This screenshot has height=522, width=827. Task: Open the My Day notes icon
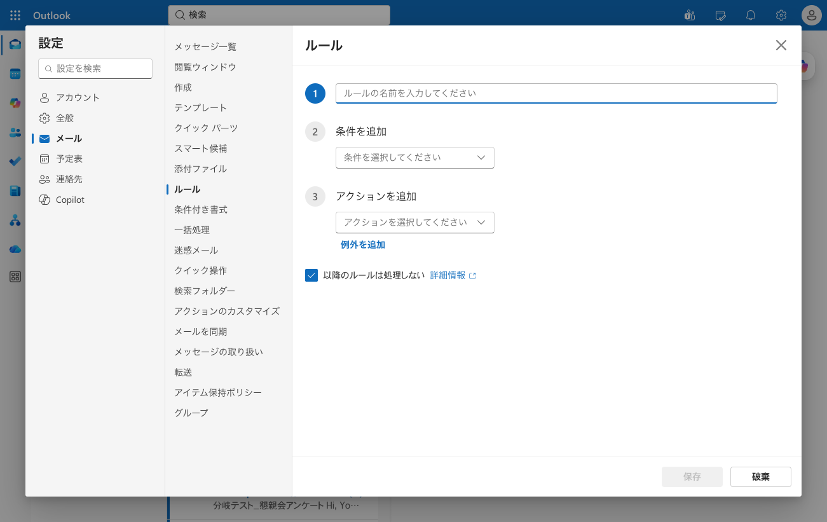(720, 15)
